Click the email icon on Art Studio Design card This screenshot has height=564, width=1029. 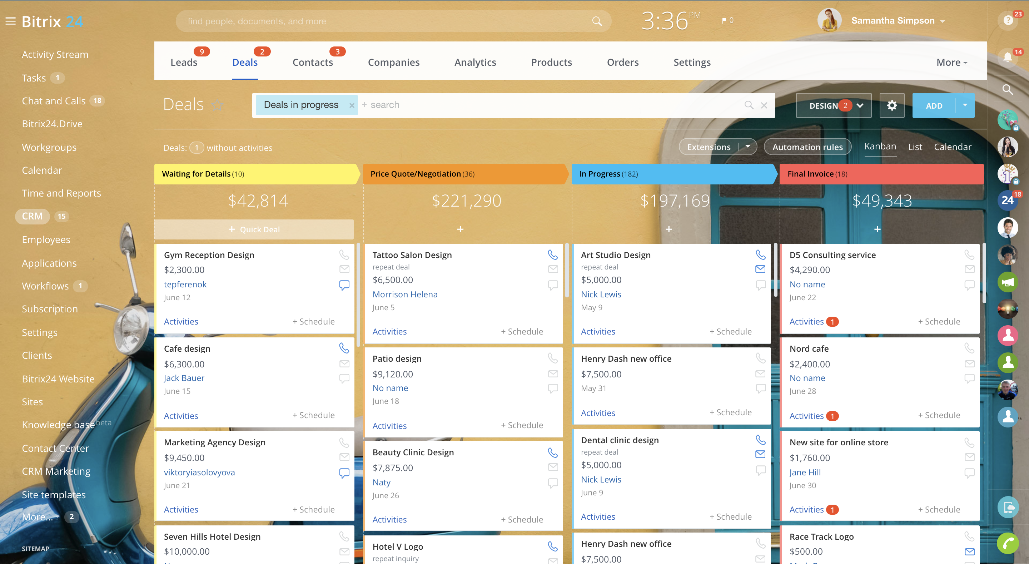click(760, 269)
